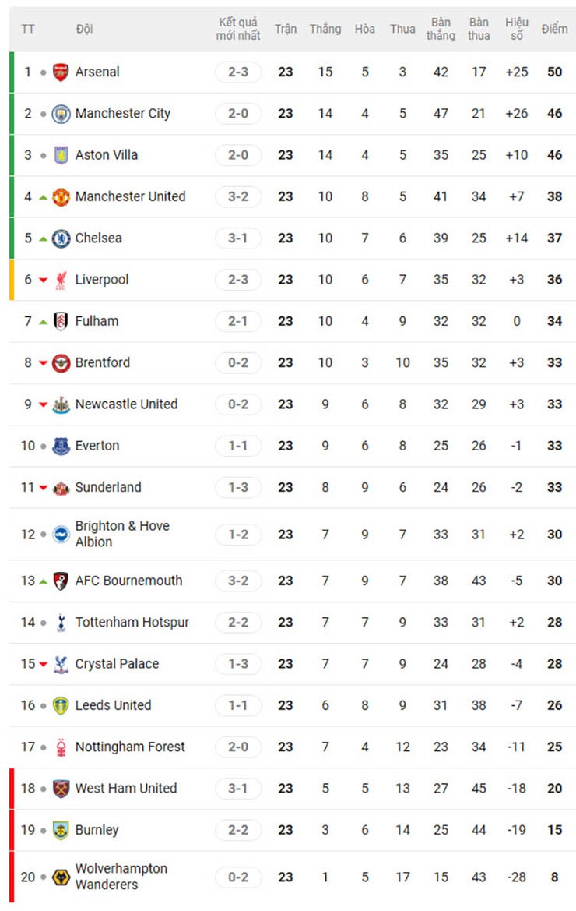Click the Burnley club crest icon
Image resolution: width=576 pixels, height=911 pixels.
(61, 830)
